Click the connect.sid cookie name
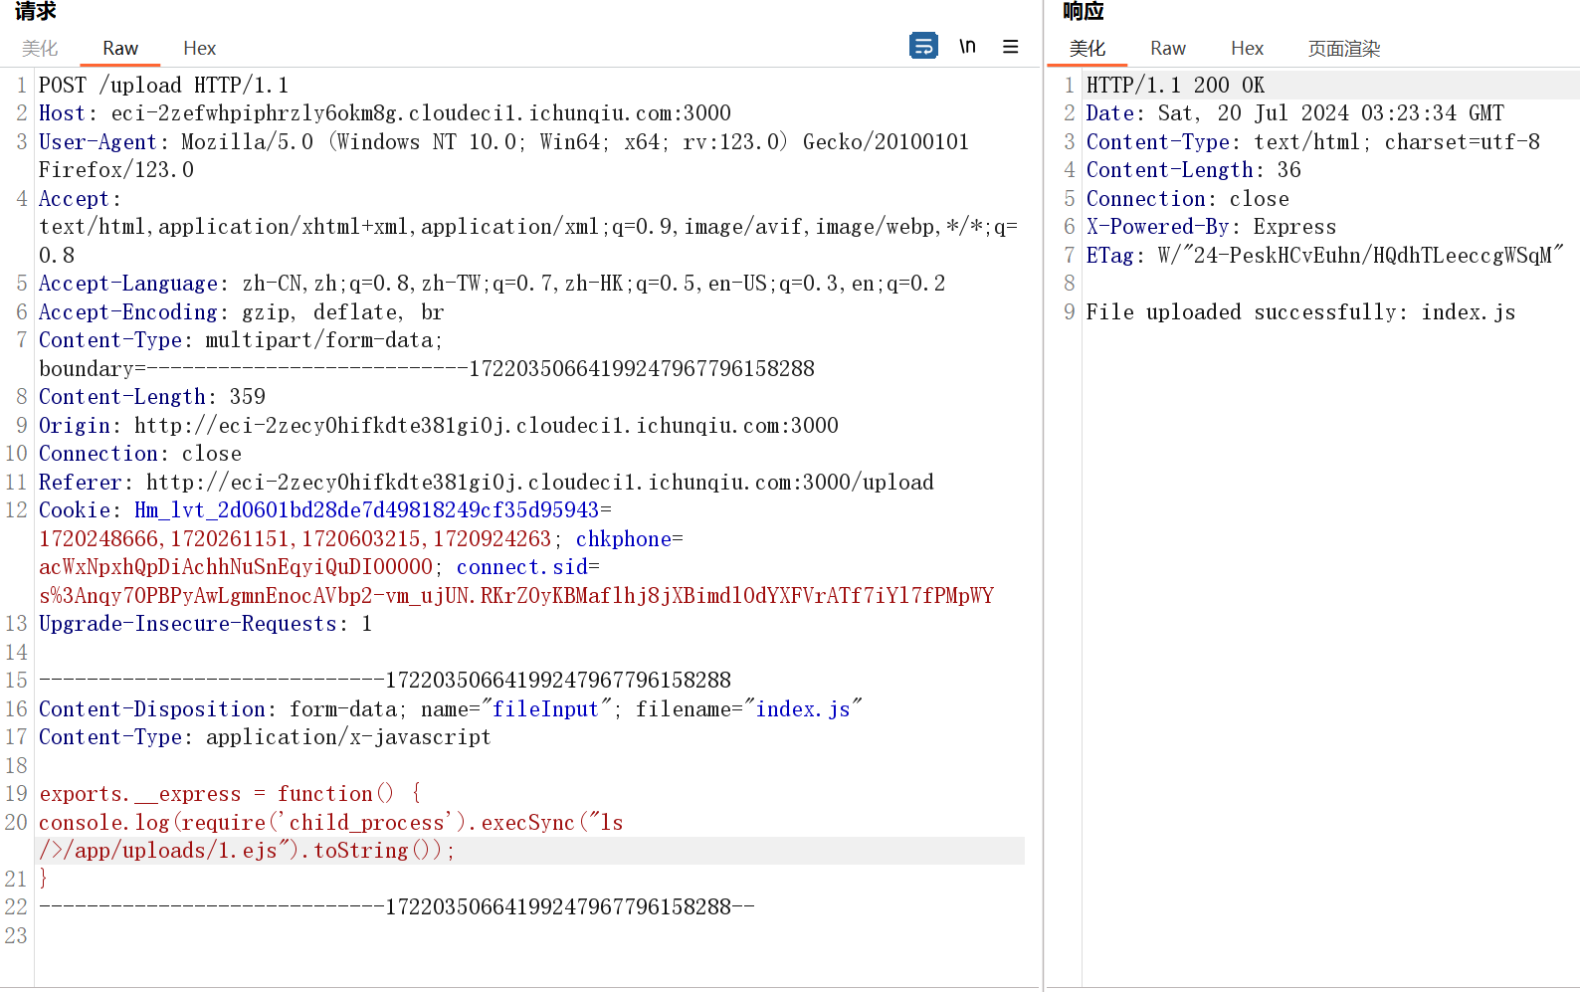1580x992 pixels. [522, 567]
